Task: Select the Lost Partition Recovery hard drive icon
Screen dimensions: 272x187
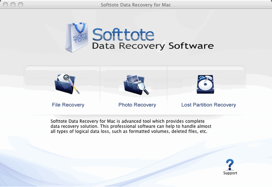Action: click(205, 84)
